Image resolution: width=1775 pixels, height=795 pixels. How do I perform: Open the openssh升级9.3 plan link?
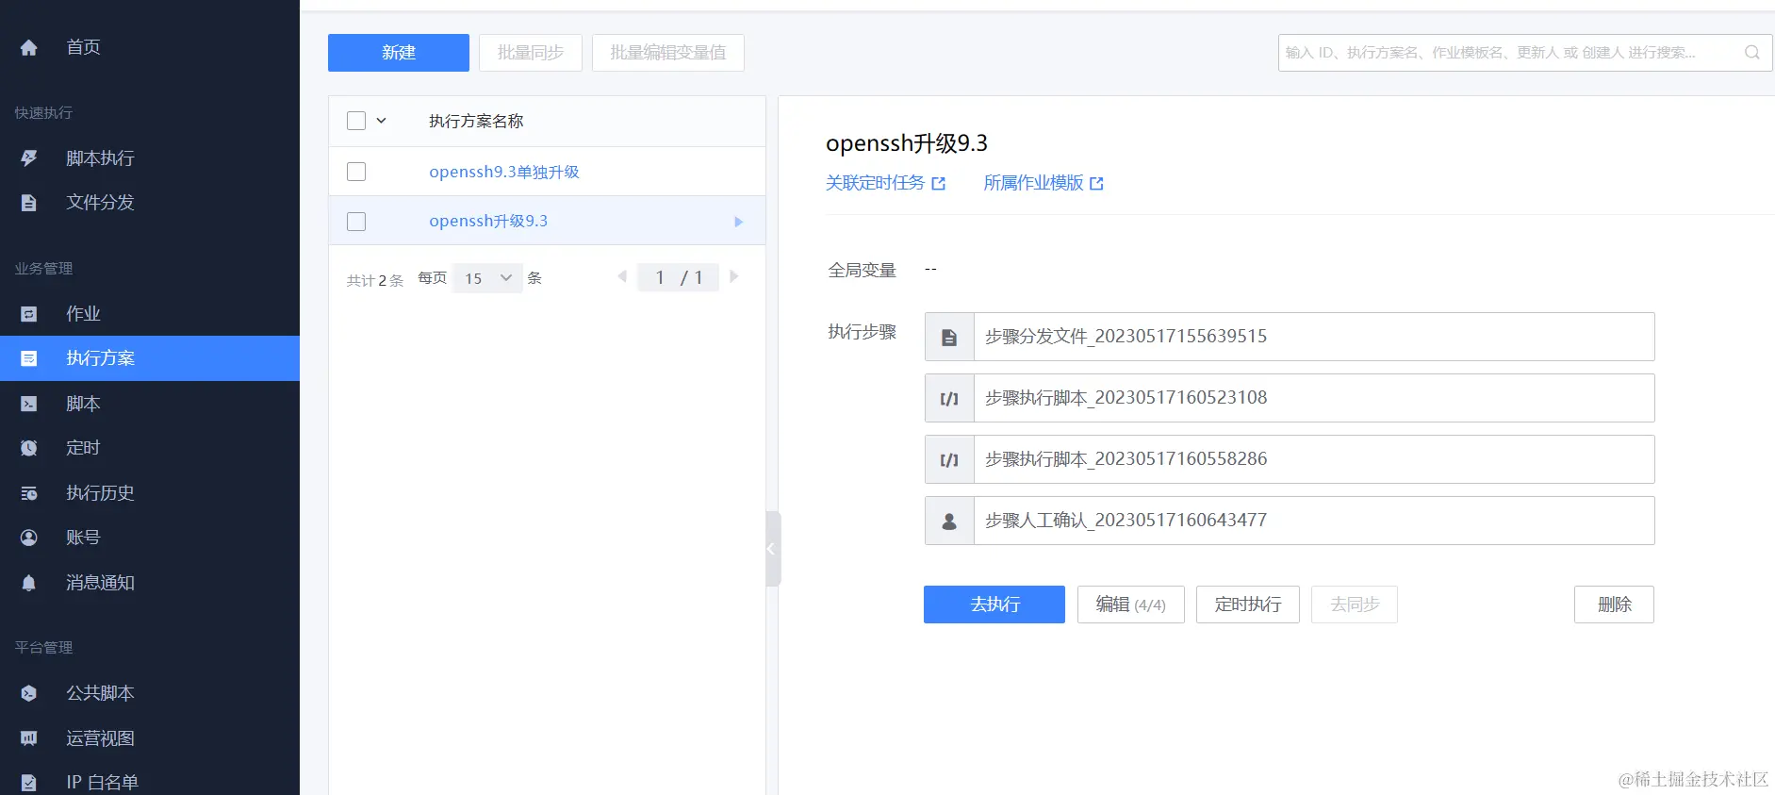pyautogui.click(x=488, y=222)
